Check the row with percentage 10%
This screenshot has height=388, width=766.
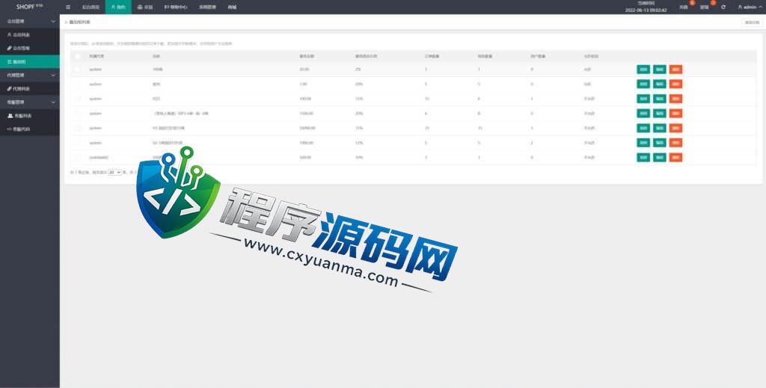77,157
